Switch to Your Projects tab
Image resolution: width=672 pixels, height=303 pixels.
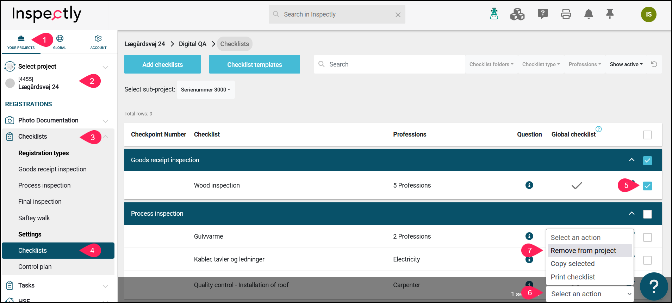tap(21, 42)
